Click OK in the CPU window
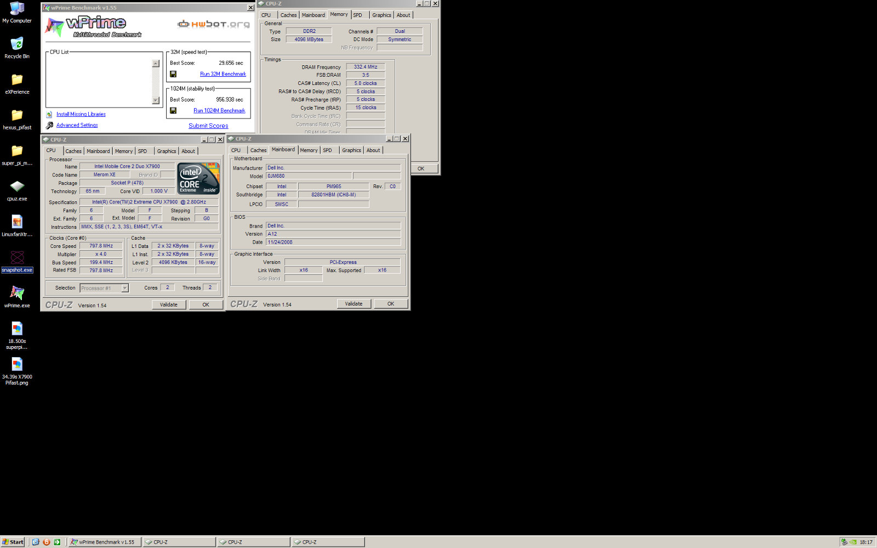 pos(206,305)
